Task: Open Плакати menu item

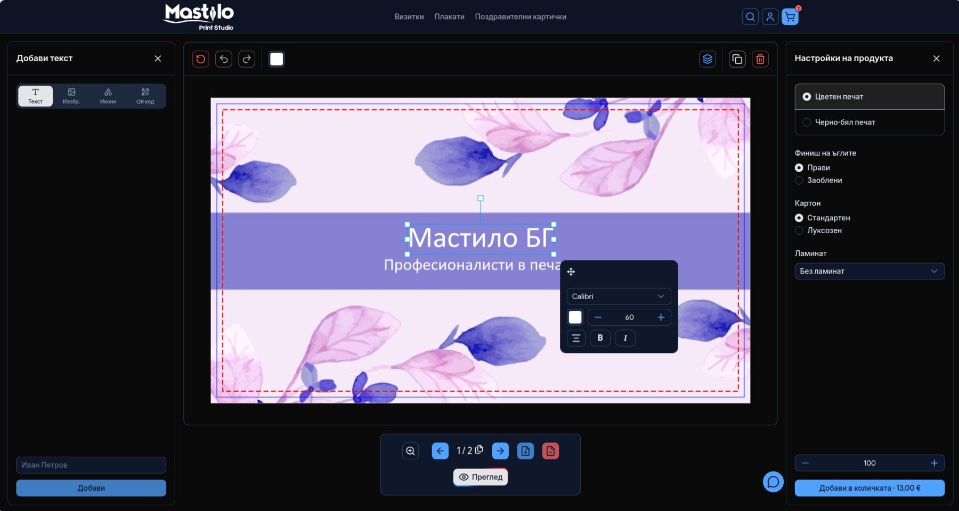Action: click(x=449, y=17)
